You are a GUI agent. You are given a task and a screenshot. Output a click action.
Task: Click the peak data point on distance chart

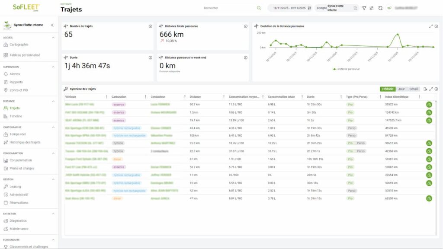pyautogui.click(x=398, y=35)
